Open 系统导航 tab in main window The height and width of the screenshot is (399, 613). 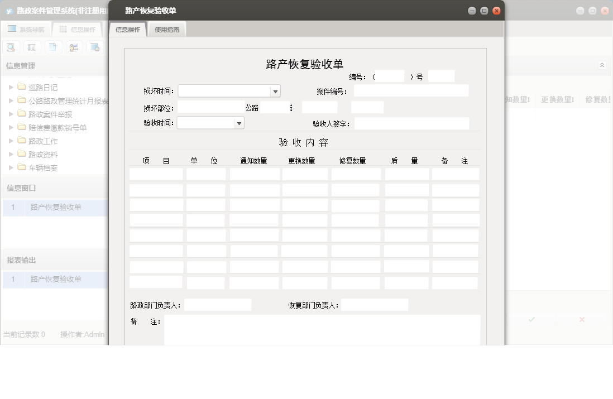pos(26,30)
